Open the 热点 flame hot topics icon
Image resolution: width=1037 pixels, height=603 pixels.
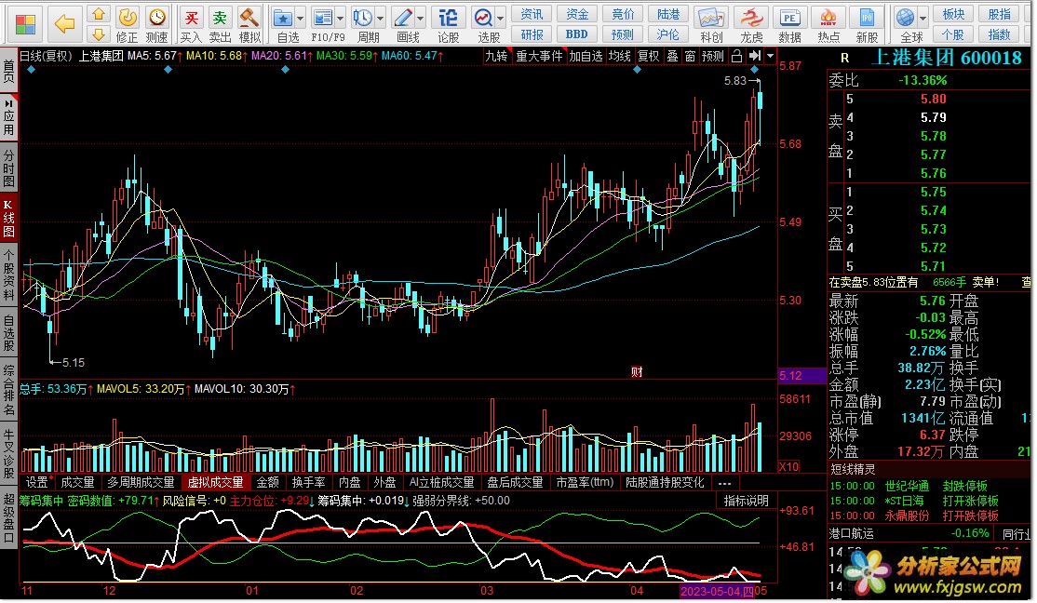[x=828, y=18]
